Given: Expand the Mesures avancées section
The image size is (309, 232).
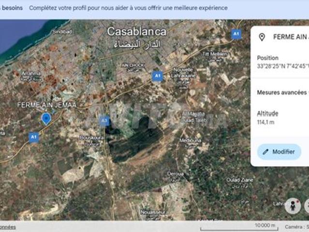Looking at the screenshot, I should coord(282,92).
